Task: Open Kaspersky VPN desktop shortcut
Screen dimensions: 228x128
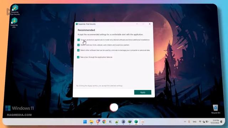Action: (x=14, y=23)
